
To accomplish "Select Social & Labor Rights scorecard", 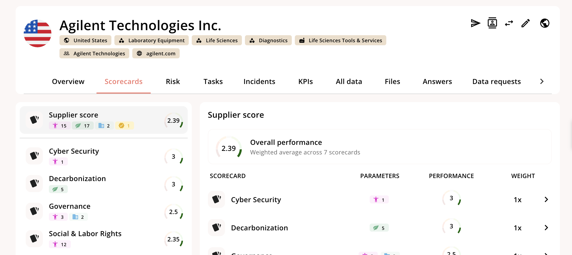I will (x=104, y=239).
